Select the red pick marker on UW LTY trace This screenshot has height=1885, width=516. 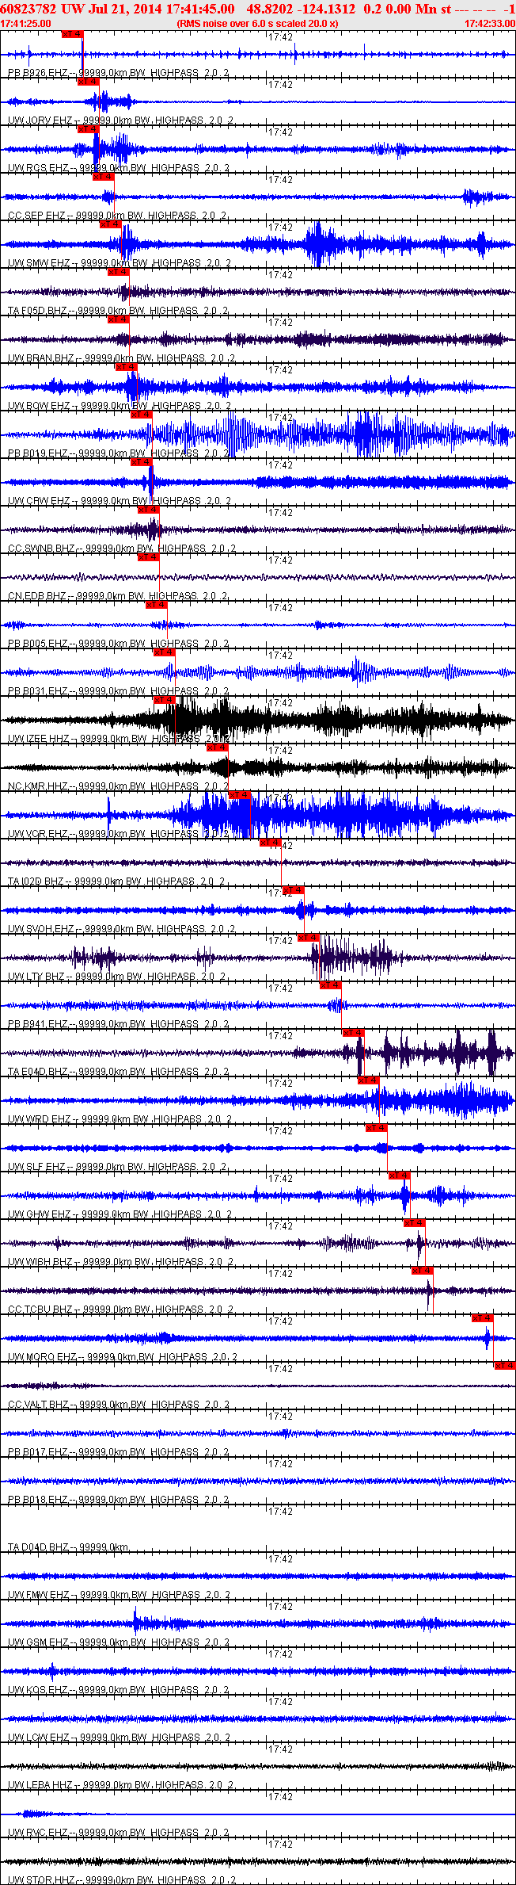click(x=308, y=938)
